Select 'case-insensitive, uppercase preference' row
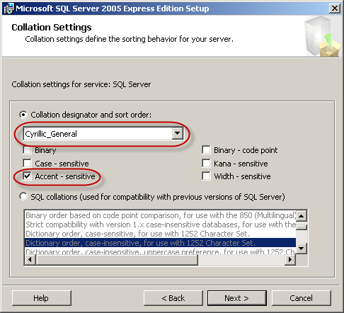 point(161,251)
